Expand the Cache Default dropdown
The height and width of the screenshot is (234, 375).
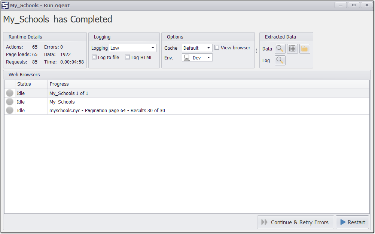[208, 48]
